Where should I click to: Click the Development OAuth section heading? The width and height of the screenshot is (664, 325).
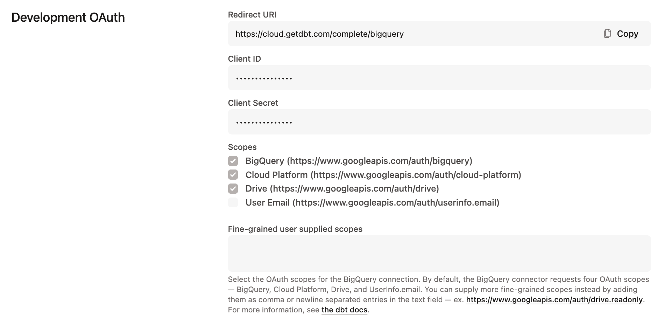tap(69, 17)
